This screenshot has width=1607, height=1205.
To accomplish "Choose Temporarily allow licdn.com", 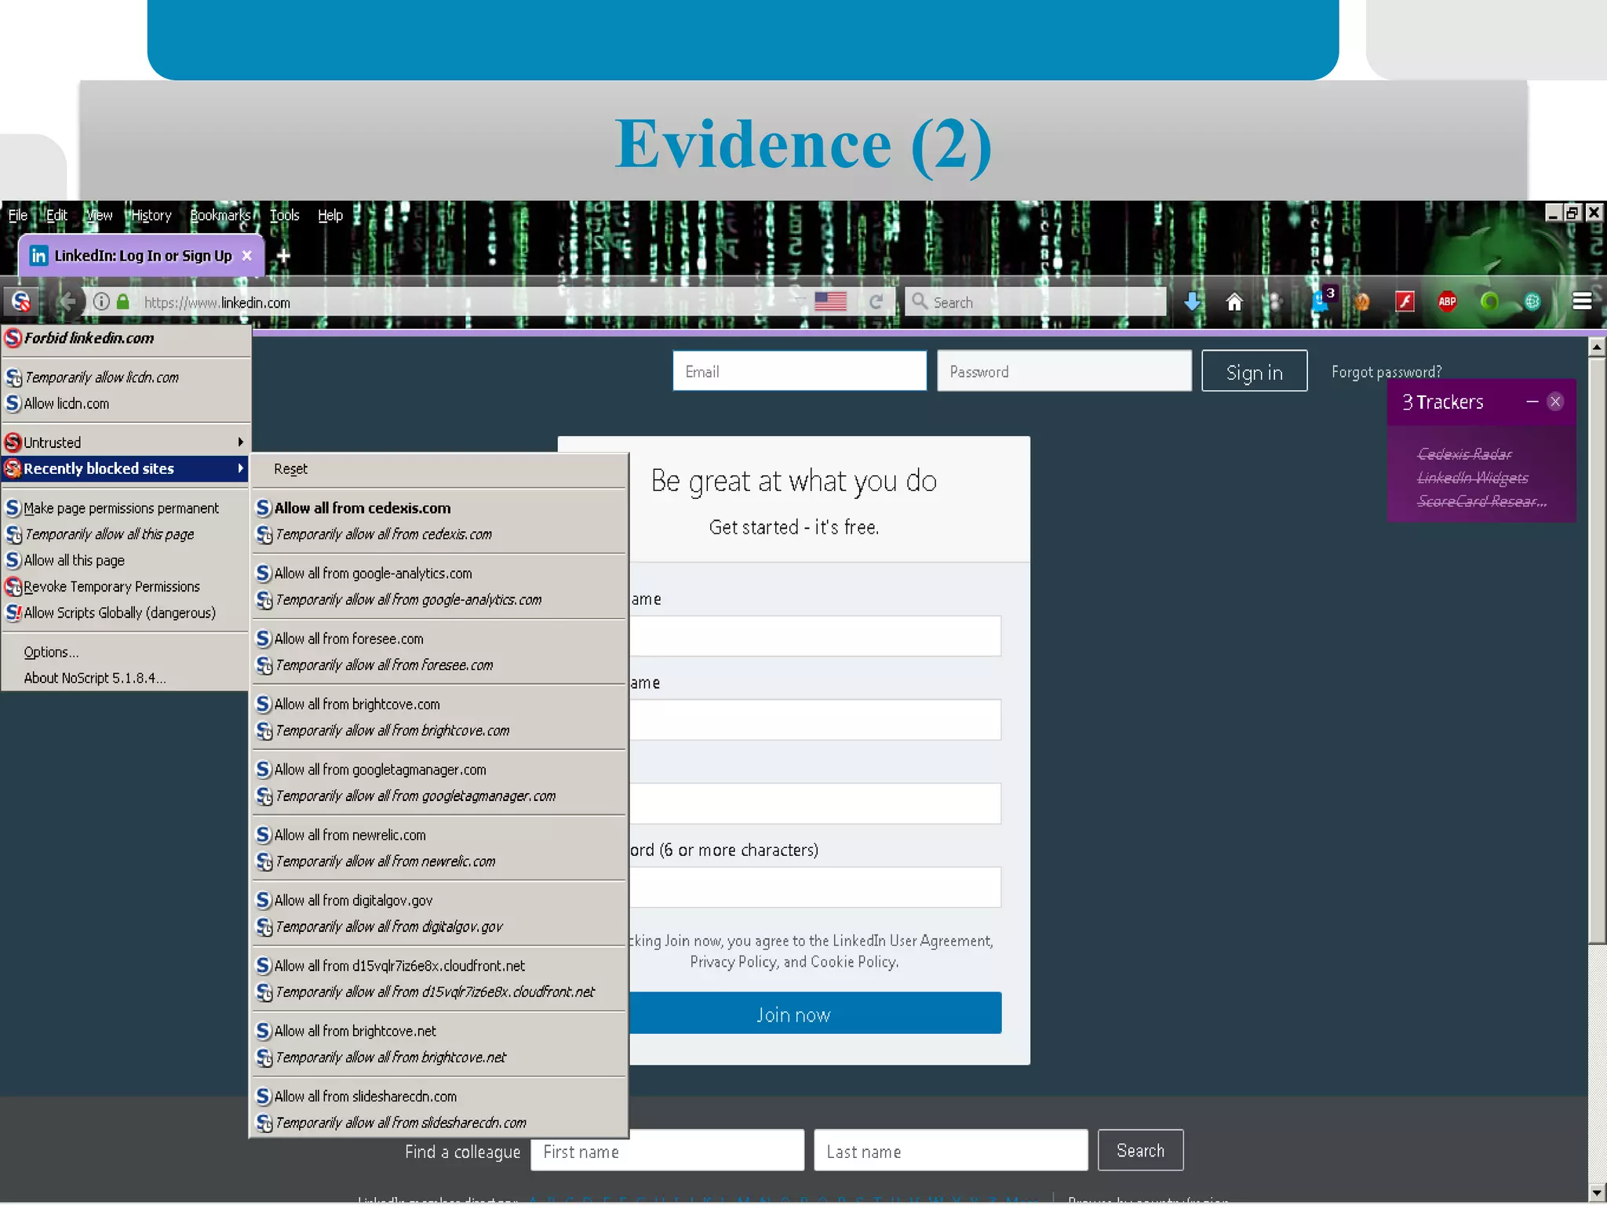I will pyautogui.click(x=126, y=377).
